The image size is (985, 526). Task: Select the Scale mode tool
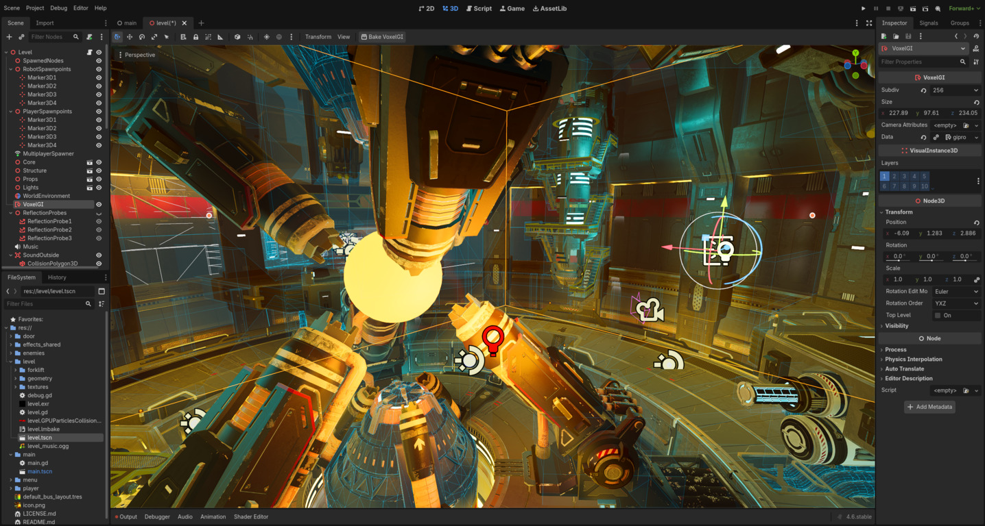(x=154, y=37)
